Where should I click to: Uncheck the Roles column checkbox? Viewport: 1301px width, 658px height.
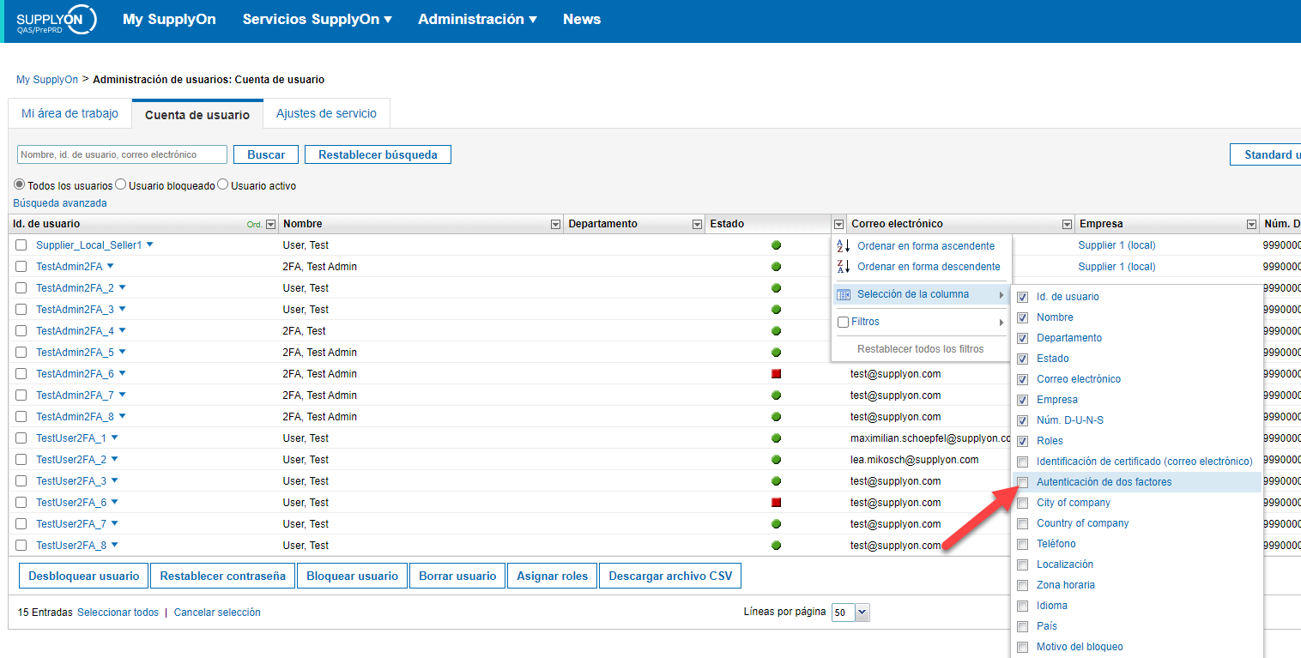[1022, 441]
